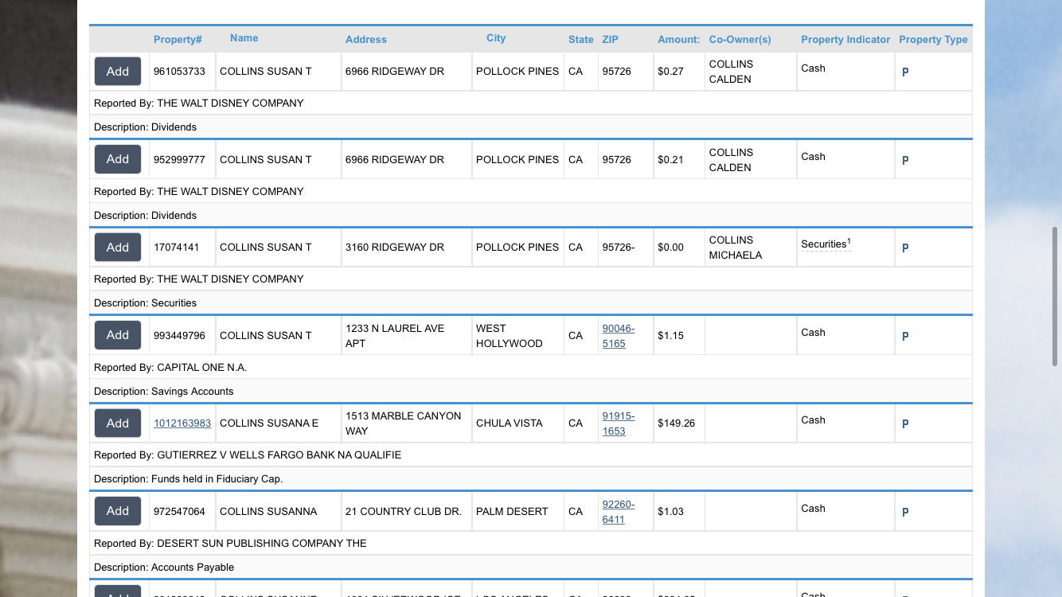The height and width of the screenshot is (597, 1062).
Task: Click amount $1.15
Action: tap(670, 336)
